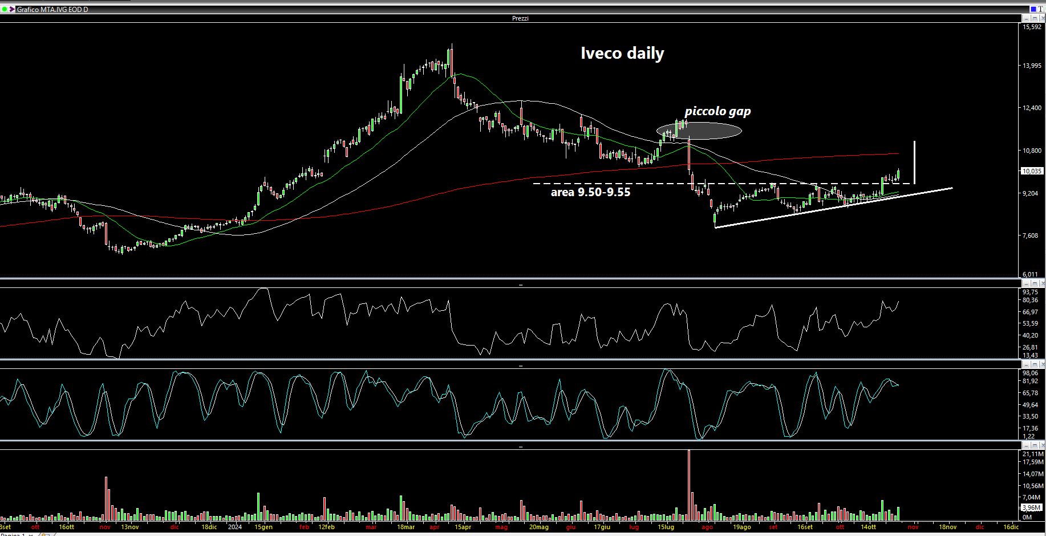
Task: Minimize the first oscillator panel below prices
Action: 1025,283
